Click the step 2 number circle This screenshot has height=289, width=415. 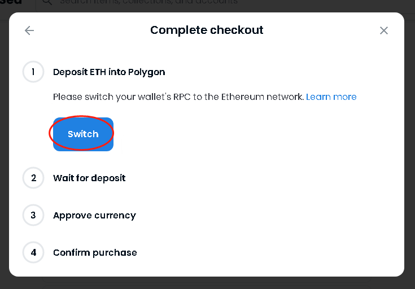33,178
